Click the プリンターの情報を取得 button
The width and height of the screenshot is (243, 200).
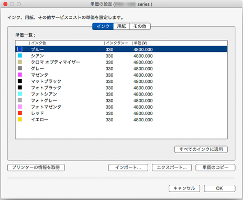[x=36, y=167]
